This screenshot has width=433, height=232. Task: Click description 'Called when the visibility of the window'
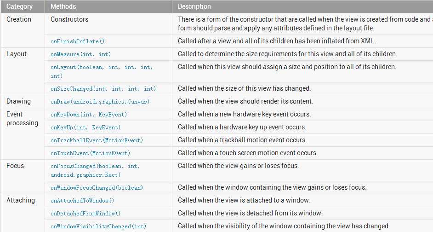(284, 226)
